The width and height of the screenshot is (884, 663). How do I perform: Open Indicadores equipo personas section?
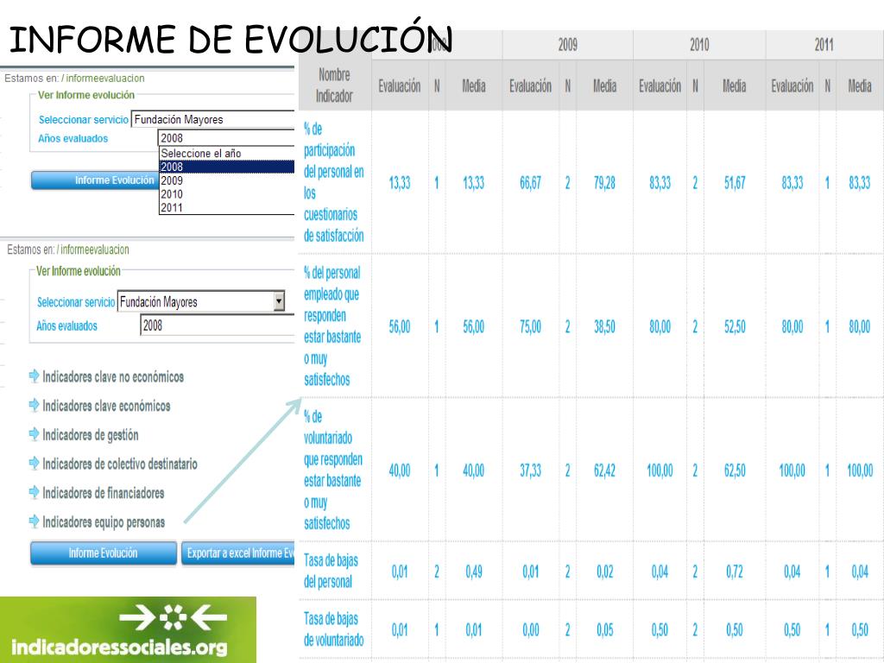[104, 522]
